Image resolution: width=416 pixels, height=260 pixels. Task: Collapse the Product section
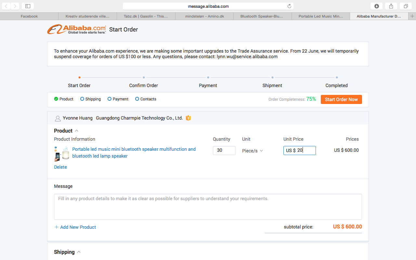coord(77,131)
